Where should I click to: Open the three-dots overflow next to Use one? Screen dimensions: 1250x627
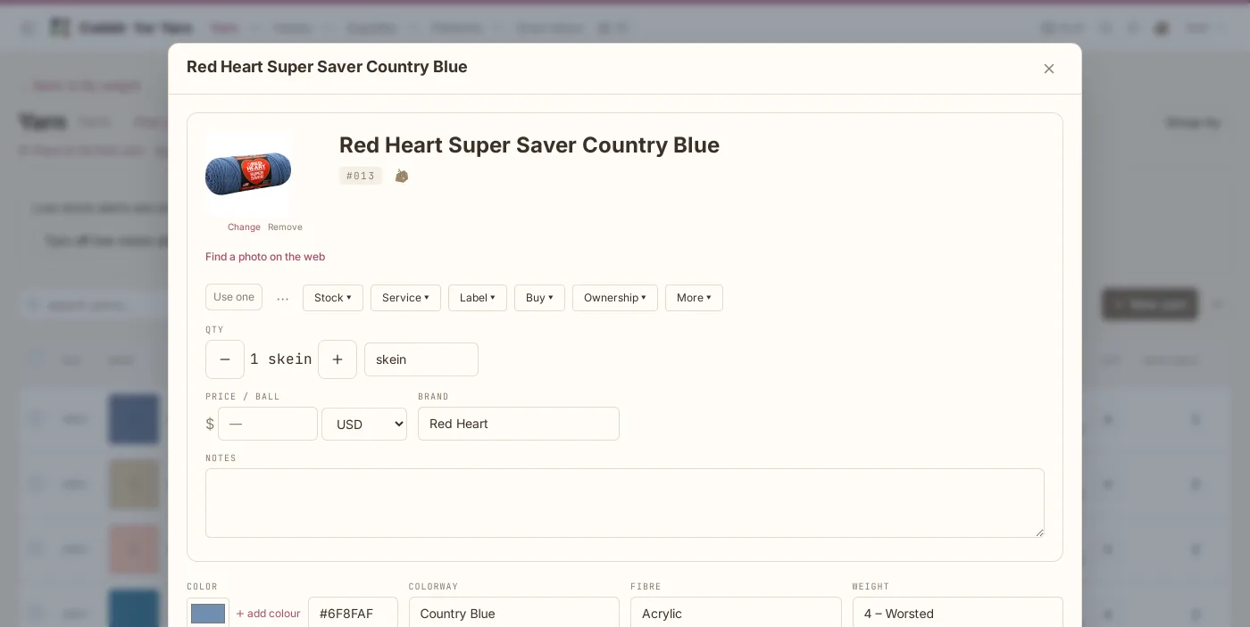tap(283, 298)
